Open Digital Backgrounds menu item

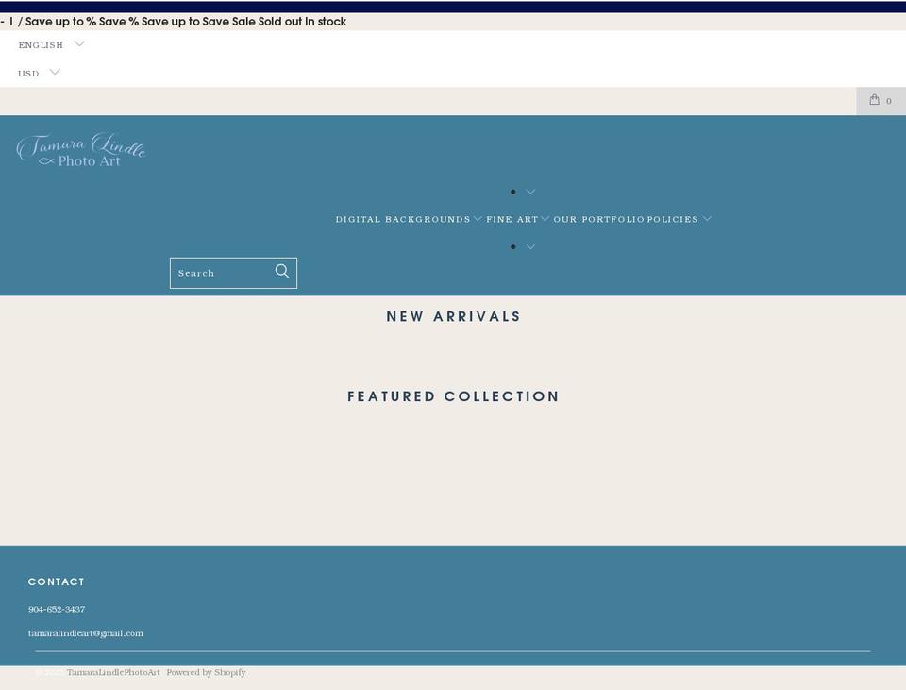pos(403,219)
